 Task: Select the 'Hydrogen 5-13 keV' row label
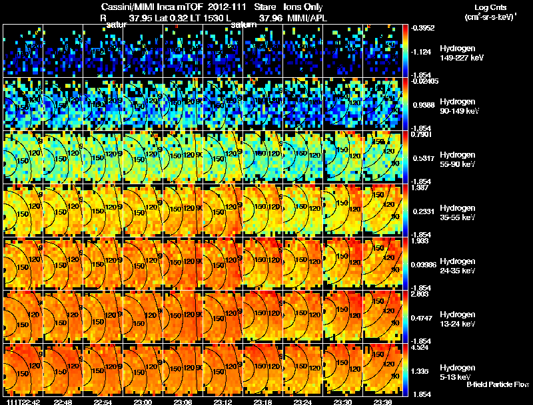click(x=458, y=372)
